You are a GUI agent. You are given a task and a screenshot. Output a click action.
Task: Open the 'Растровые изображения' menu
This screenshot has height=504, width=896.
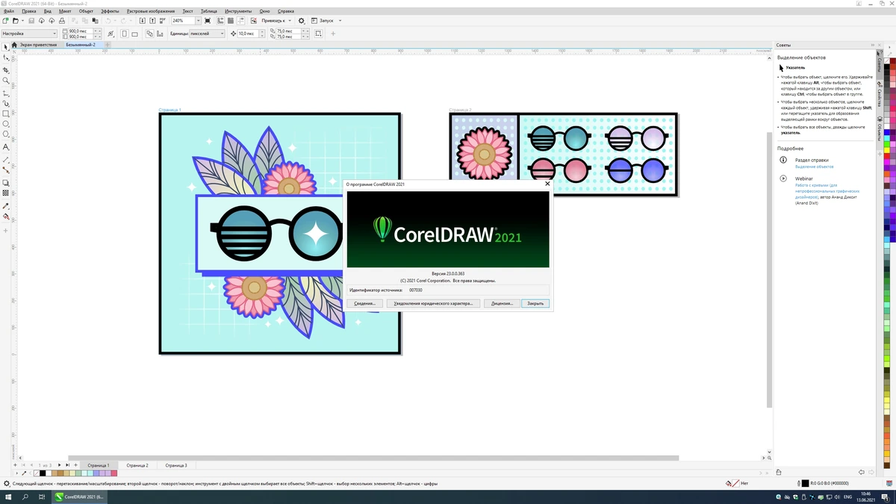(x=151, y=11)
